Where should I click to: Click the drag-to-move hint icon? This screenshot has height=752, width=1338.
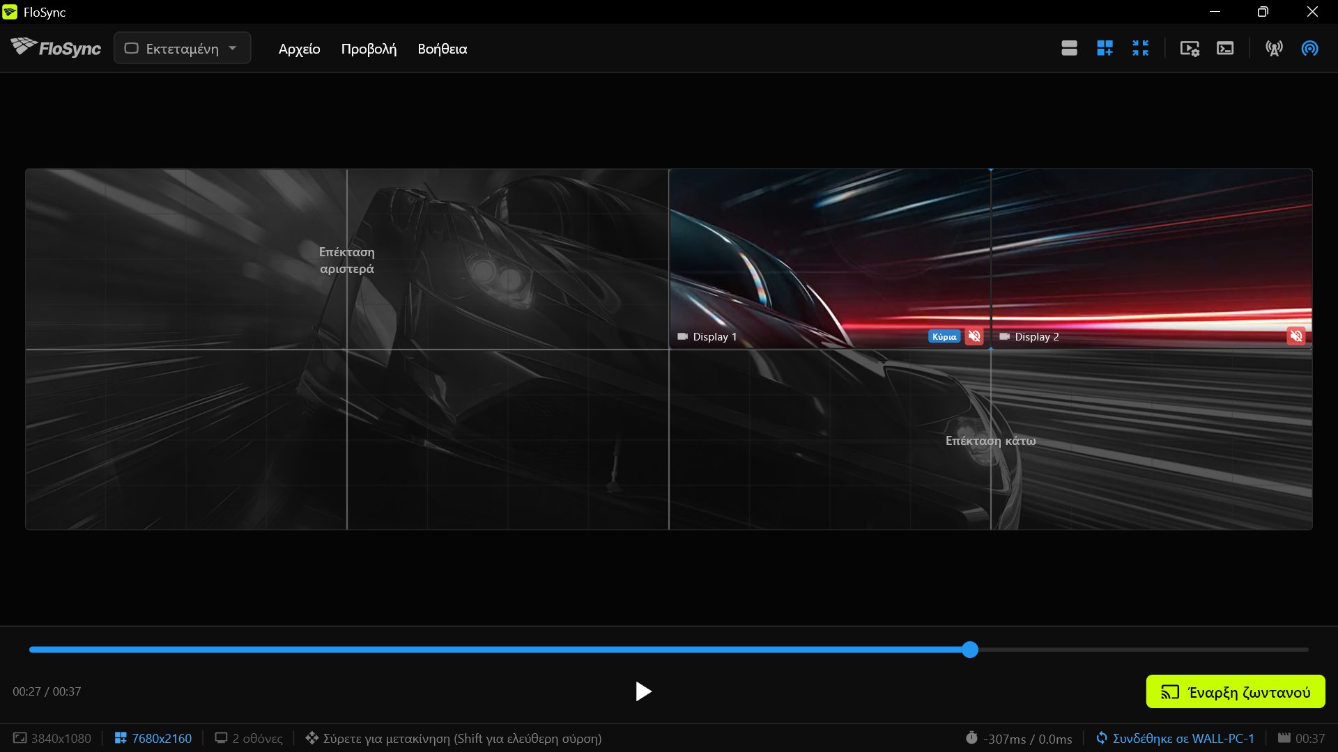click(312, 737)
